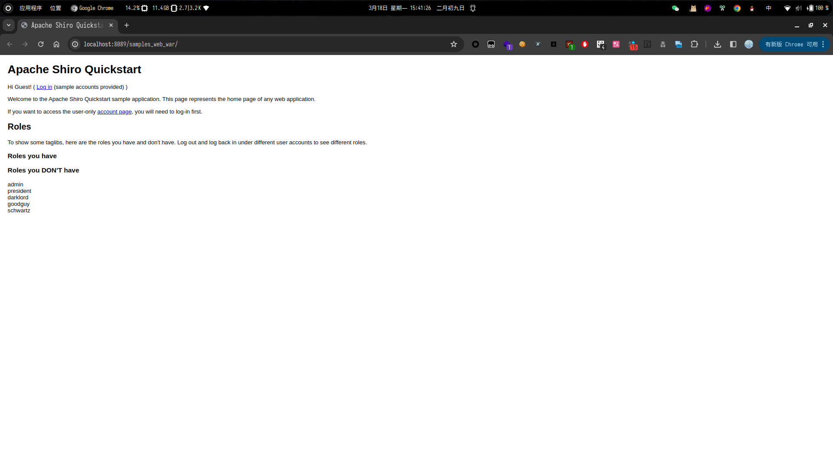
Task: Open the cookie editor extension
Action: pos(522,44)
